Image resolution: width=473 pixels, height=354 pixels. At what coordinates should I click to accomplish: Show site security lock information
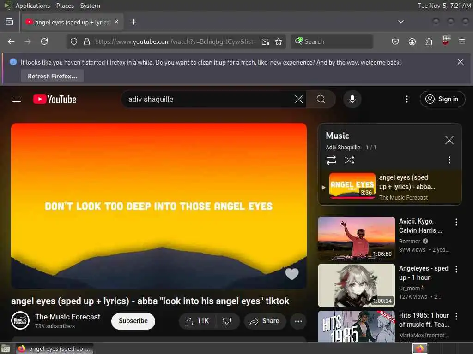click(x=87, y=41)
